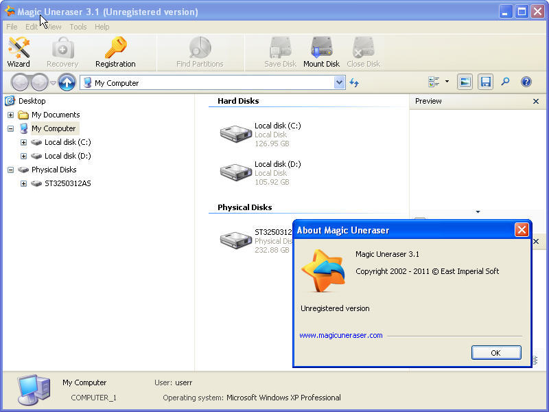Close the About Magic Uneraser dialog

pos(522,230)
